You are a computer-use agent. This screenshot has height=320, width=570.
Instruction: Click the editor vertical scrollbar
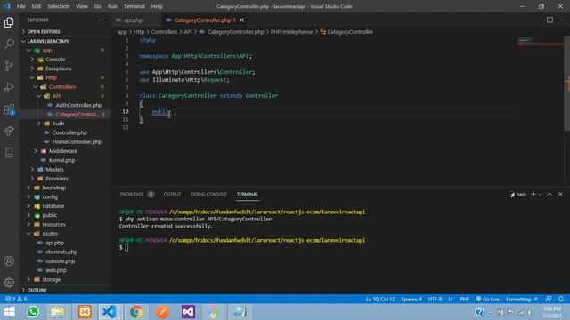[x=566, y=84]
